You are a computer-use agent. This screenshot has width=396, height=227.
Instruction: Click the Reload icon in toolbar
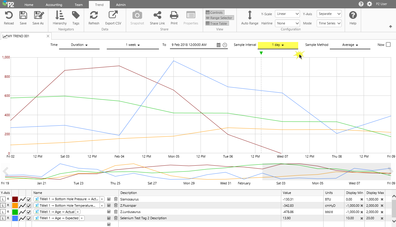[x=9, y=15]
